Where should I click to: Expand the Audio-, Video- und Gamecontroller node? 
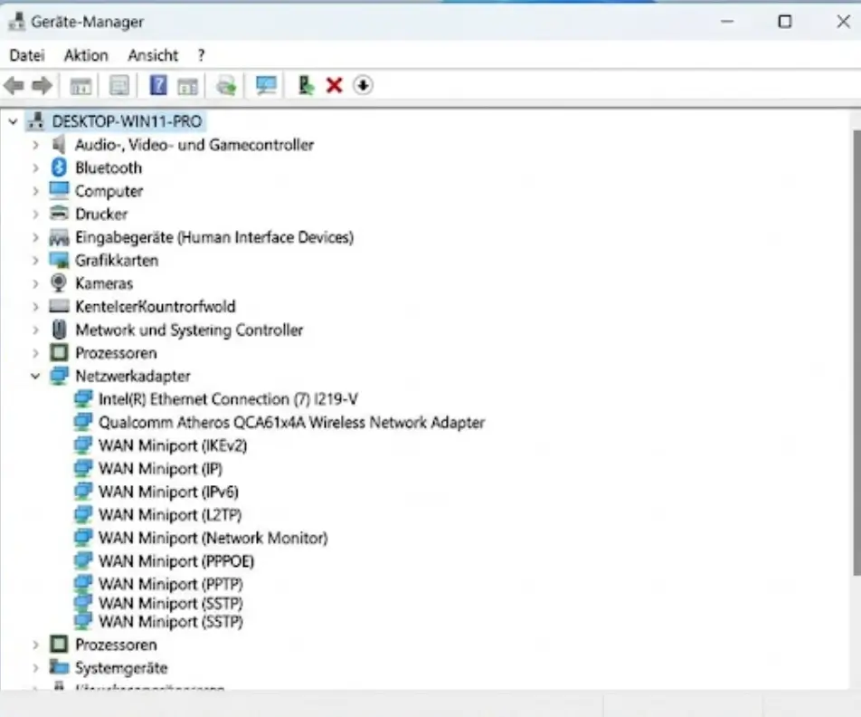[x=35, y=145]
